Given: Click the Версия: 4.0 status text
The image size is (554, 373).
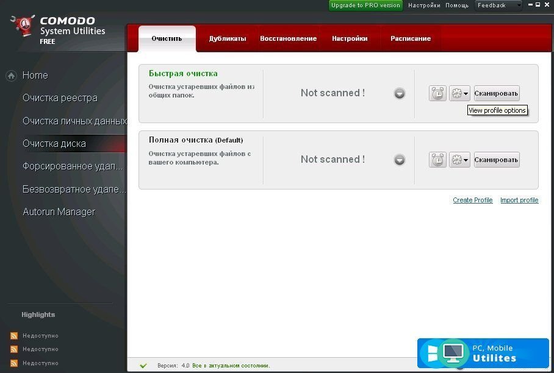Looking at the screenshot, I should click(173, 366).
